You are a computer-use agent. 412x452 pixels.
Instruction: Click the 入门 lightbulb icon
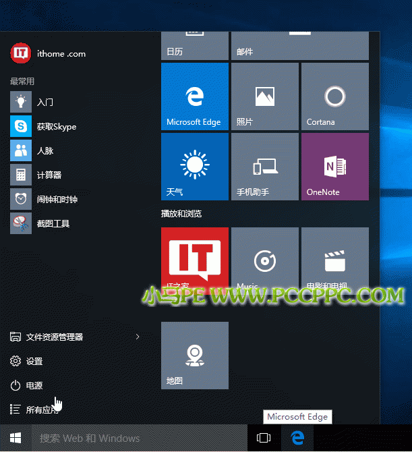[x=21, y=102]
